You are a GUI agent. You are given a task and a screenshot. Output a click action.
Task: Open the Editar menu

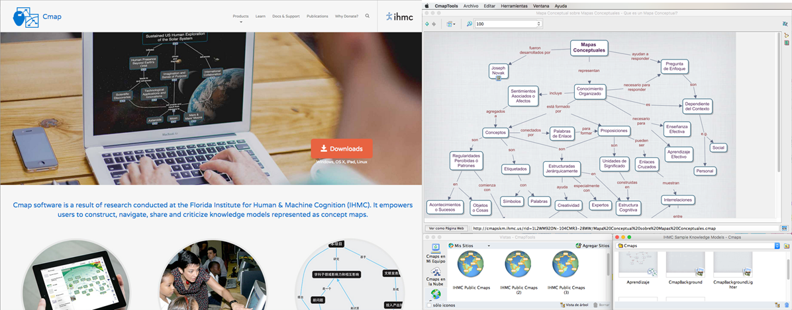point(489,5)
